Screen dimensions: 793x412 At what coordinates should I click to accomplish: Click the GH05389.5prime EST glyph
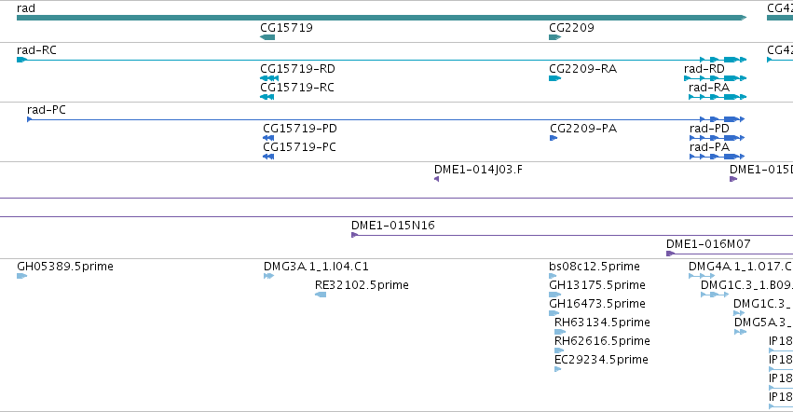click(x=21, y=276)
